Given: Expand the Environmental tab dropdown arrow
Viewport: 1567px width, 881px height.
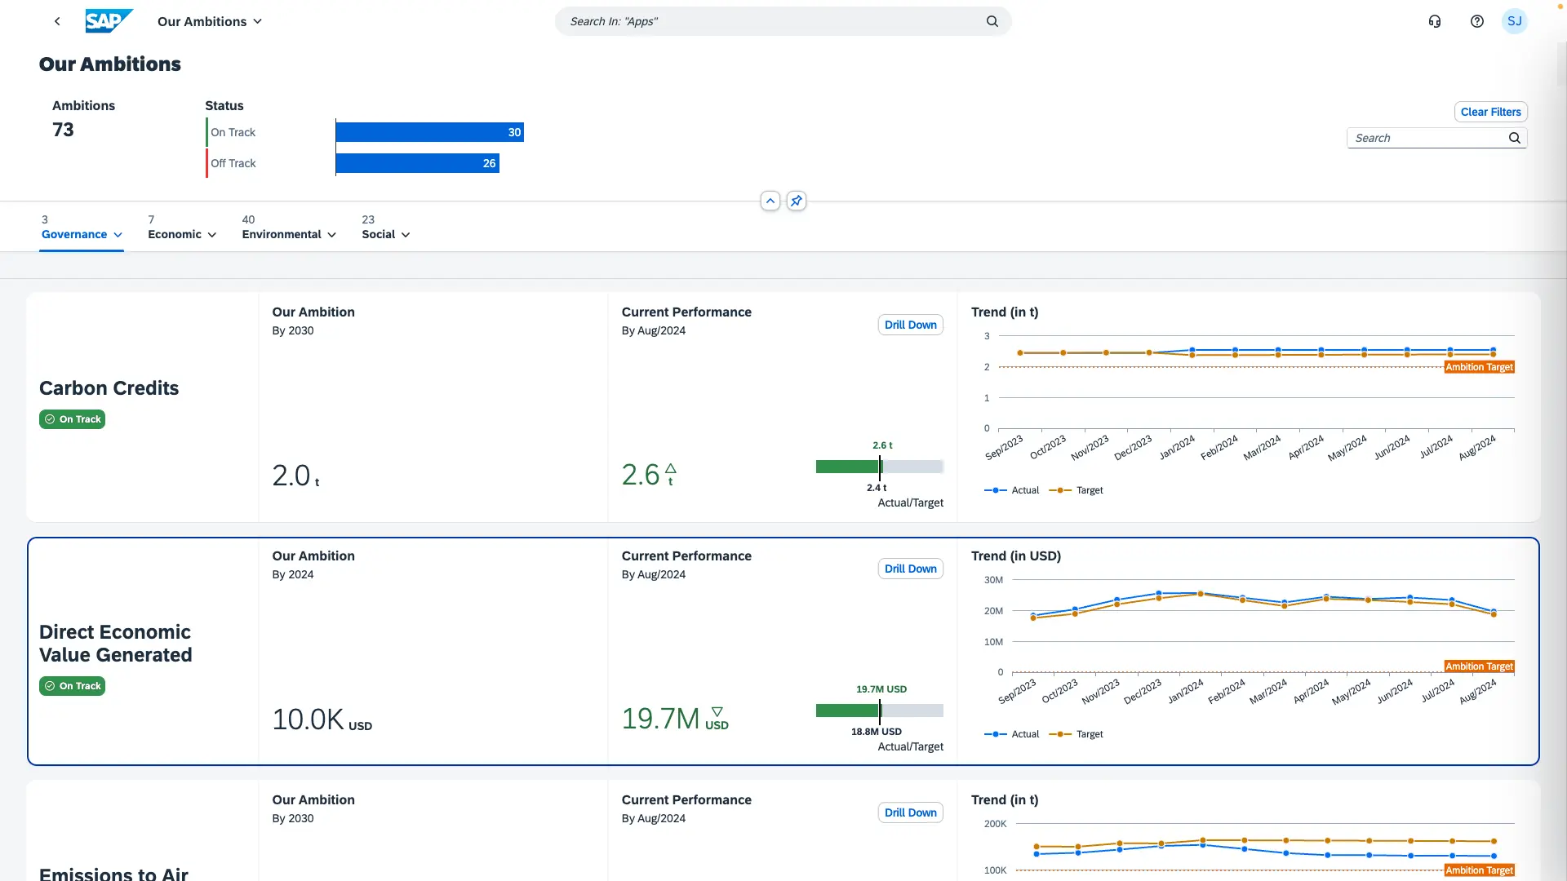Looking at the screenshot, I should [x=332, y=235].
